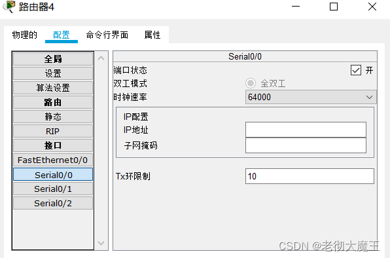The height and width of the screenshot is (258, 390).
Task: Open 算法设置 in the sidebar
Action: 53,88
